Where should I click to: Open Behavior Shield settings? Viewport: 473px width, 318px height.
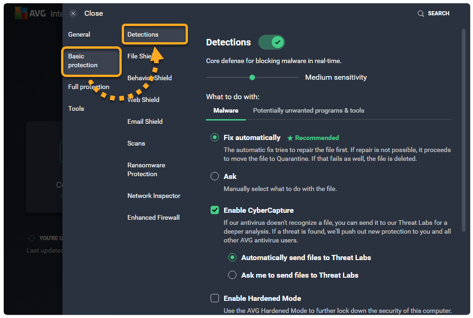pos(149,78)
